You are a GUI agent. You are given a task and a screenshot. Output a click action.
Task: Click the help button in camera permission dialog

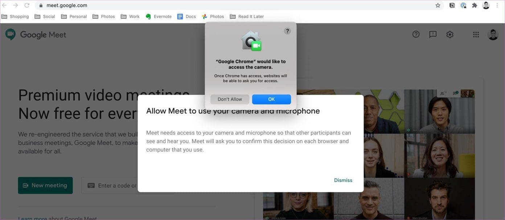[x=287, y=31]
